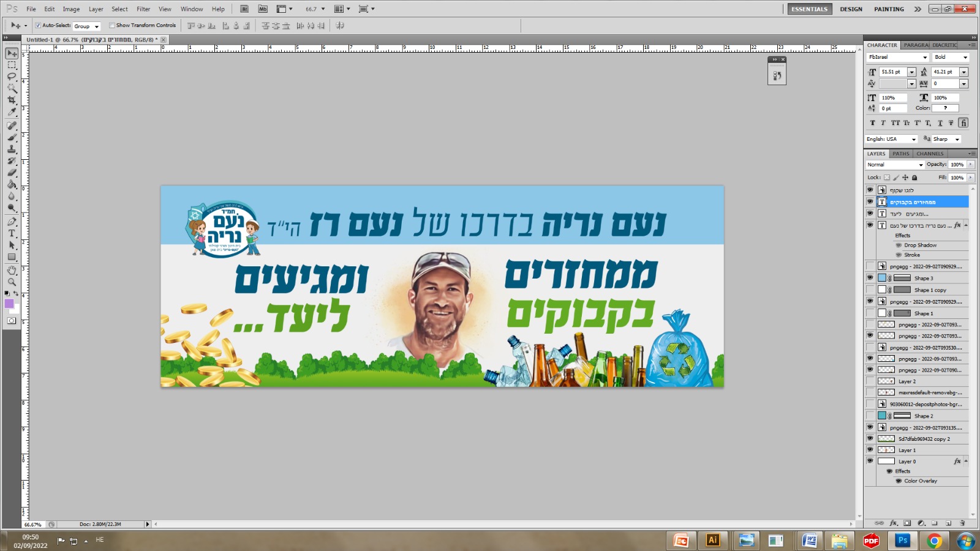
Task: Select the Crop tool
Action: pos(12,100)
